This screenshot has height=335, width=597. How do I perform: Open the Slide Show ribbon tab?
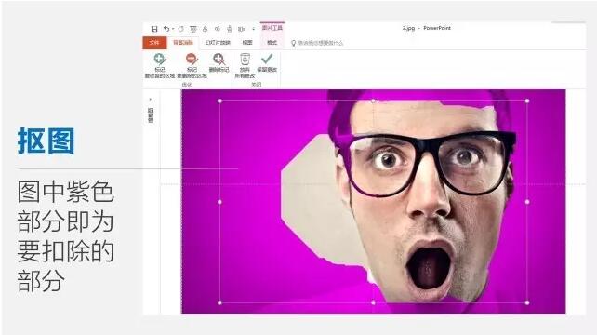pyautogui.click(x=218, y=43)
